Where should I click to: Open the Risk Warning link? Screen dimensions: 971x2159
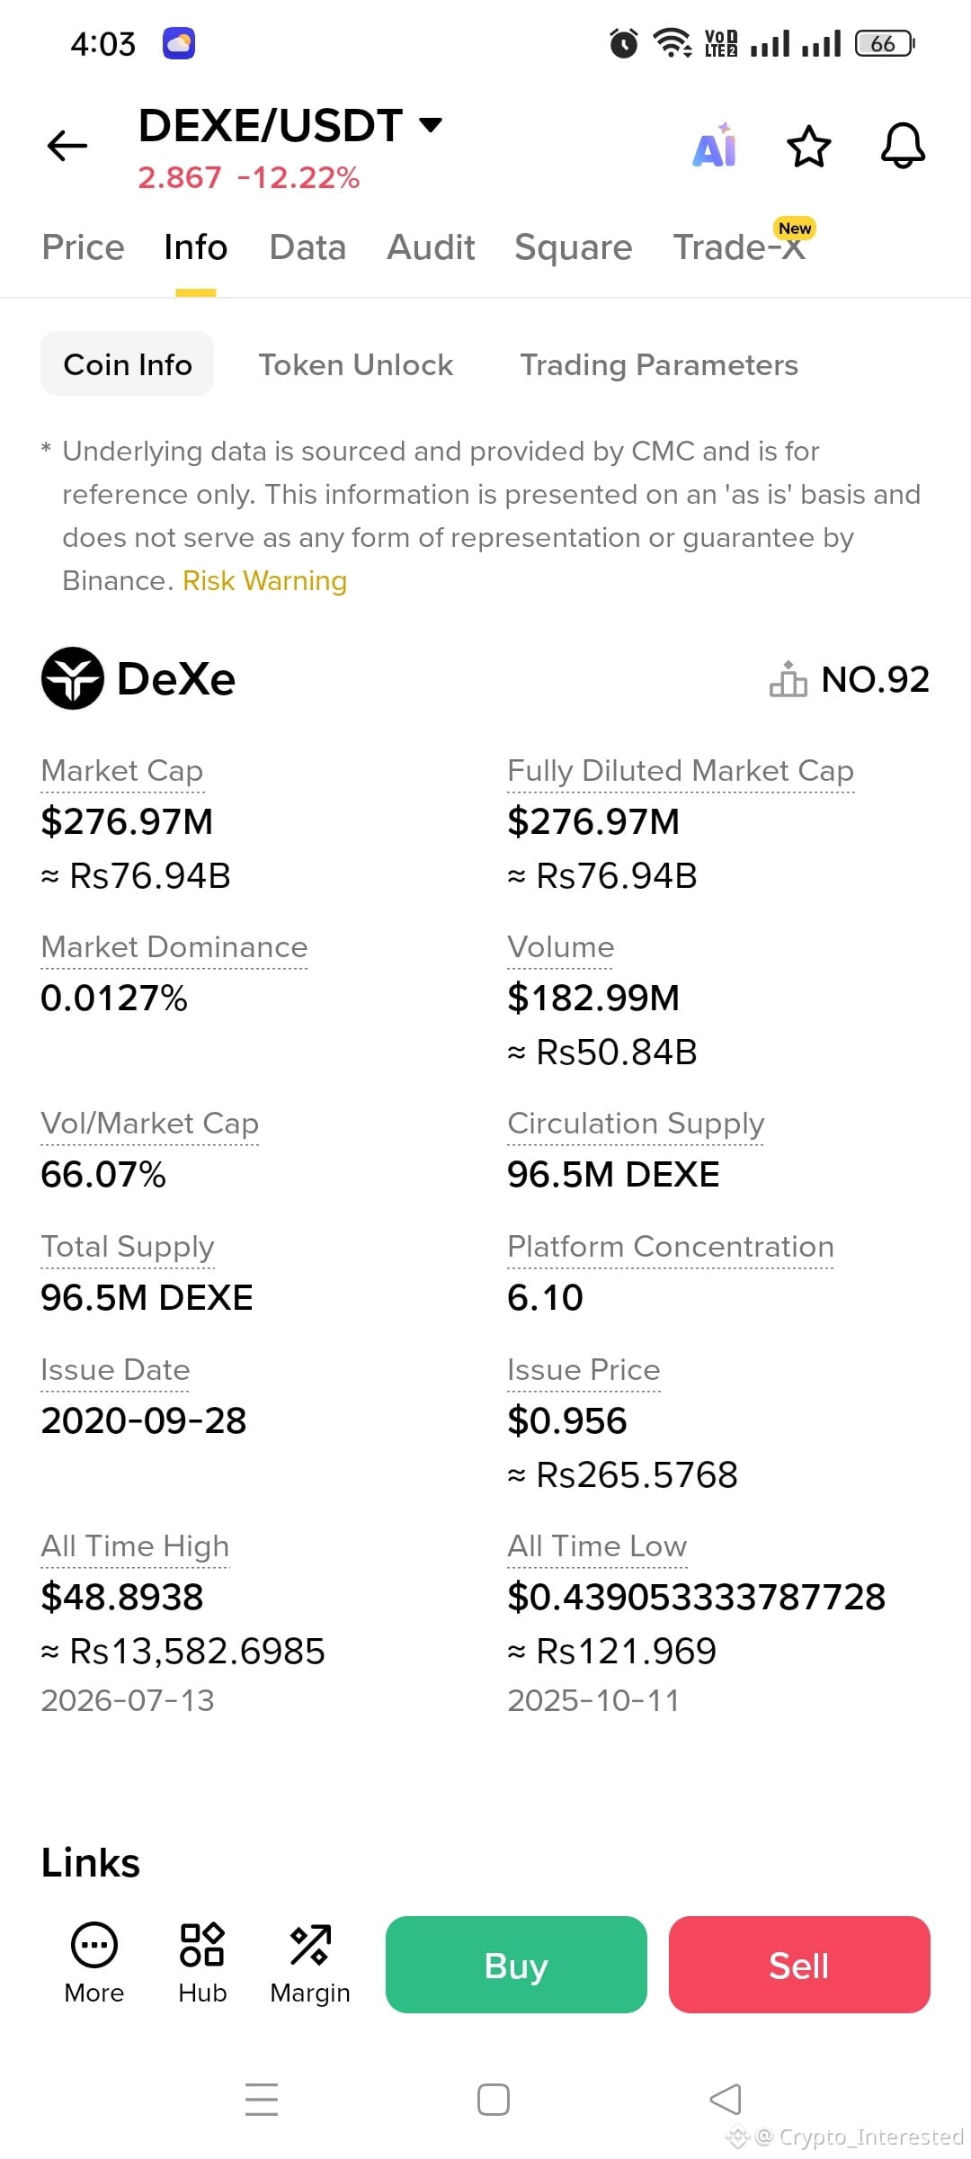point(264,581)
